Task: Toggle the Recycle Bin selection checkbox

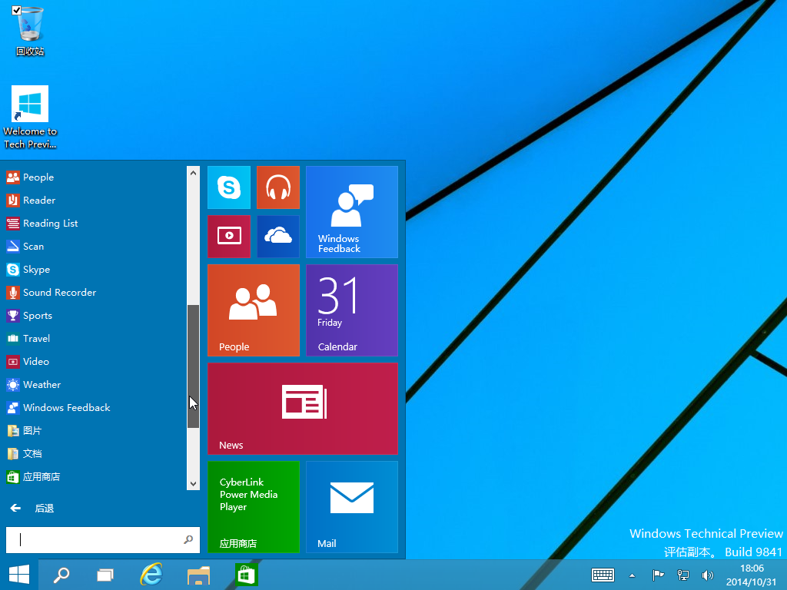Action: pos(17,10)
